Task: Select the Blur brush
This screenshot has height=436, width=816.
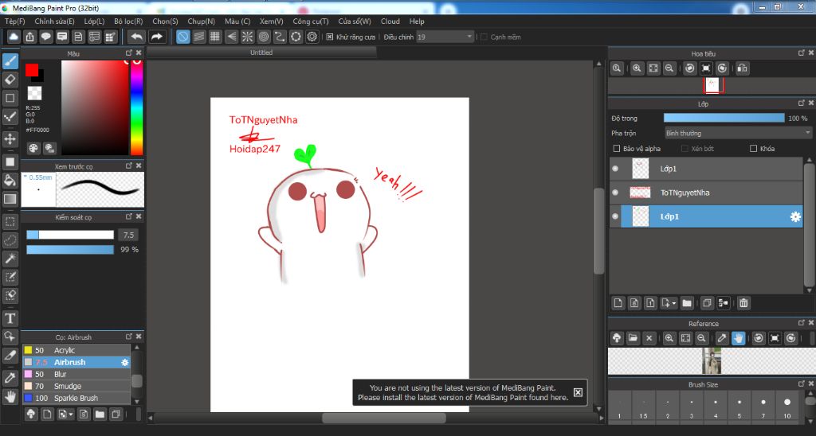Action: tap(76, 374)
